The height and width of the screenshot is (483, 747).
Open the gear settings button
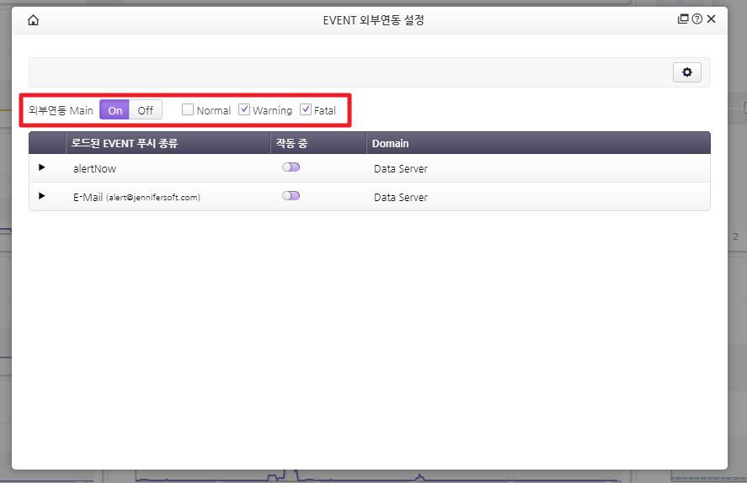687,72
